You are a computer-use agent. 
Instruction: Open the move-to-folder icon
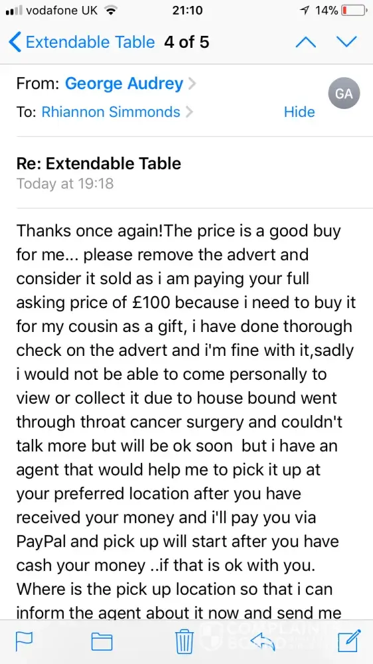pyautogui.click(x=102, y=642)
